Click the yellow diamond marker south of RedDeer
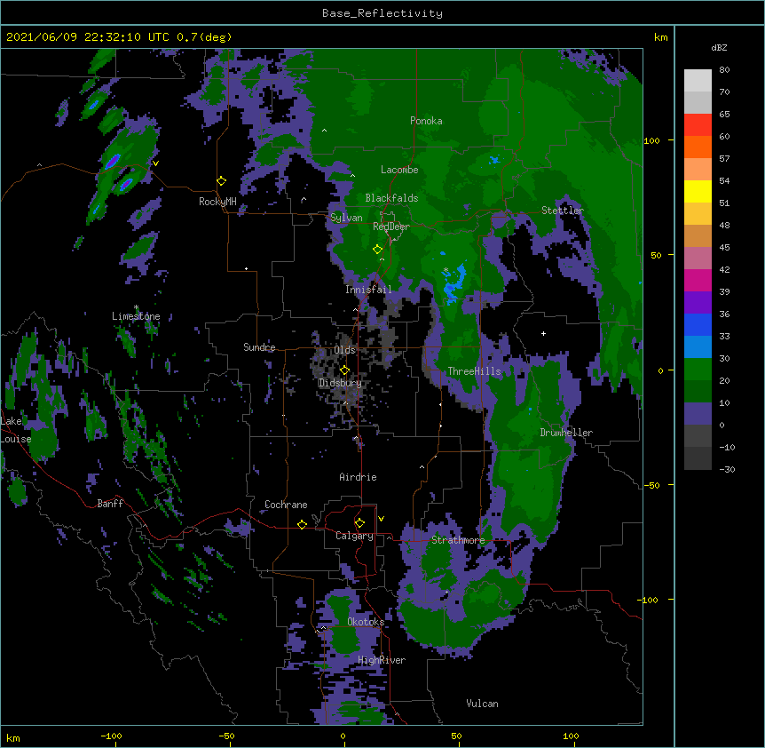This screenshot has height=748, width=765. 377,250
